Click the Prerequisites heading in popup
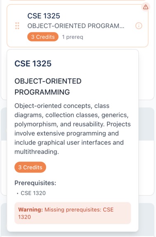156x237 pixels. point(35,183)
